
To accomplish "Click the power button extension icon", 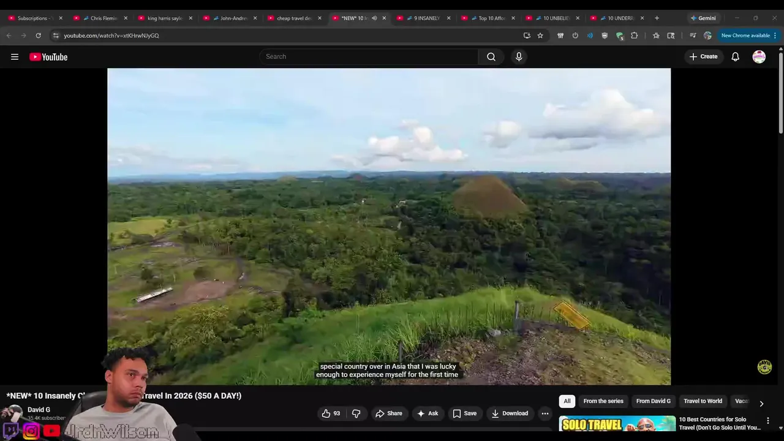I will click(575, 36).
